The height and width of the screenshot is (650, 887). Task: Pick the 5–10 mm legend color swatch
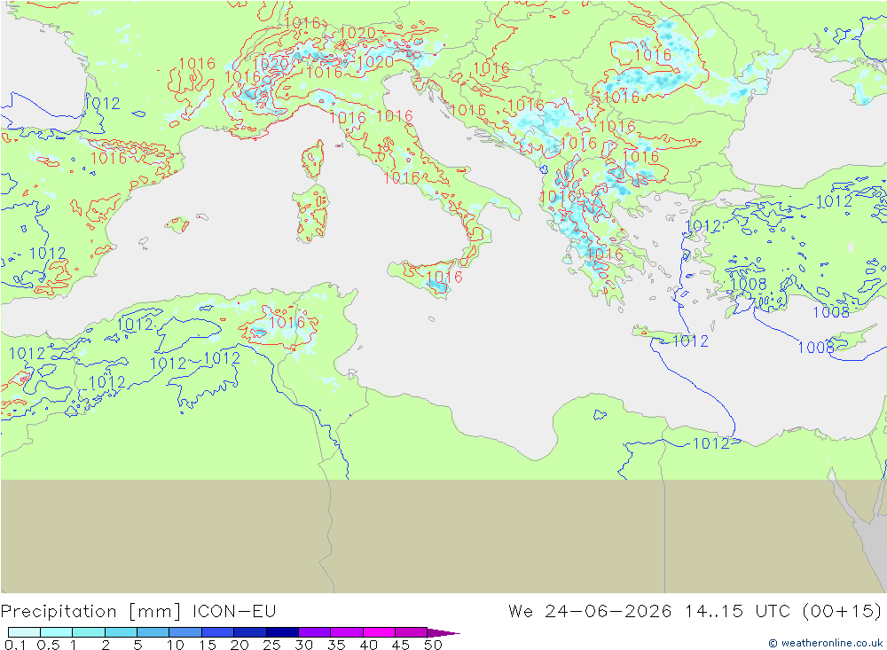tap(153, 632)
